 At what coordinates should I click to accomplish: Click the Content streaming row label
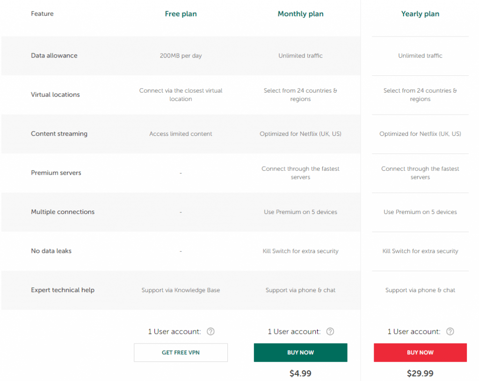[59, 133]
